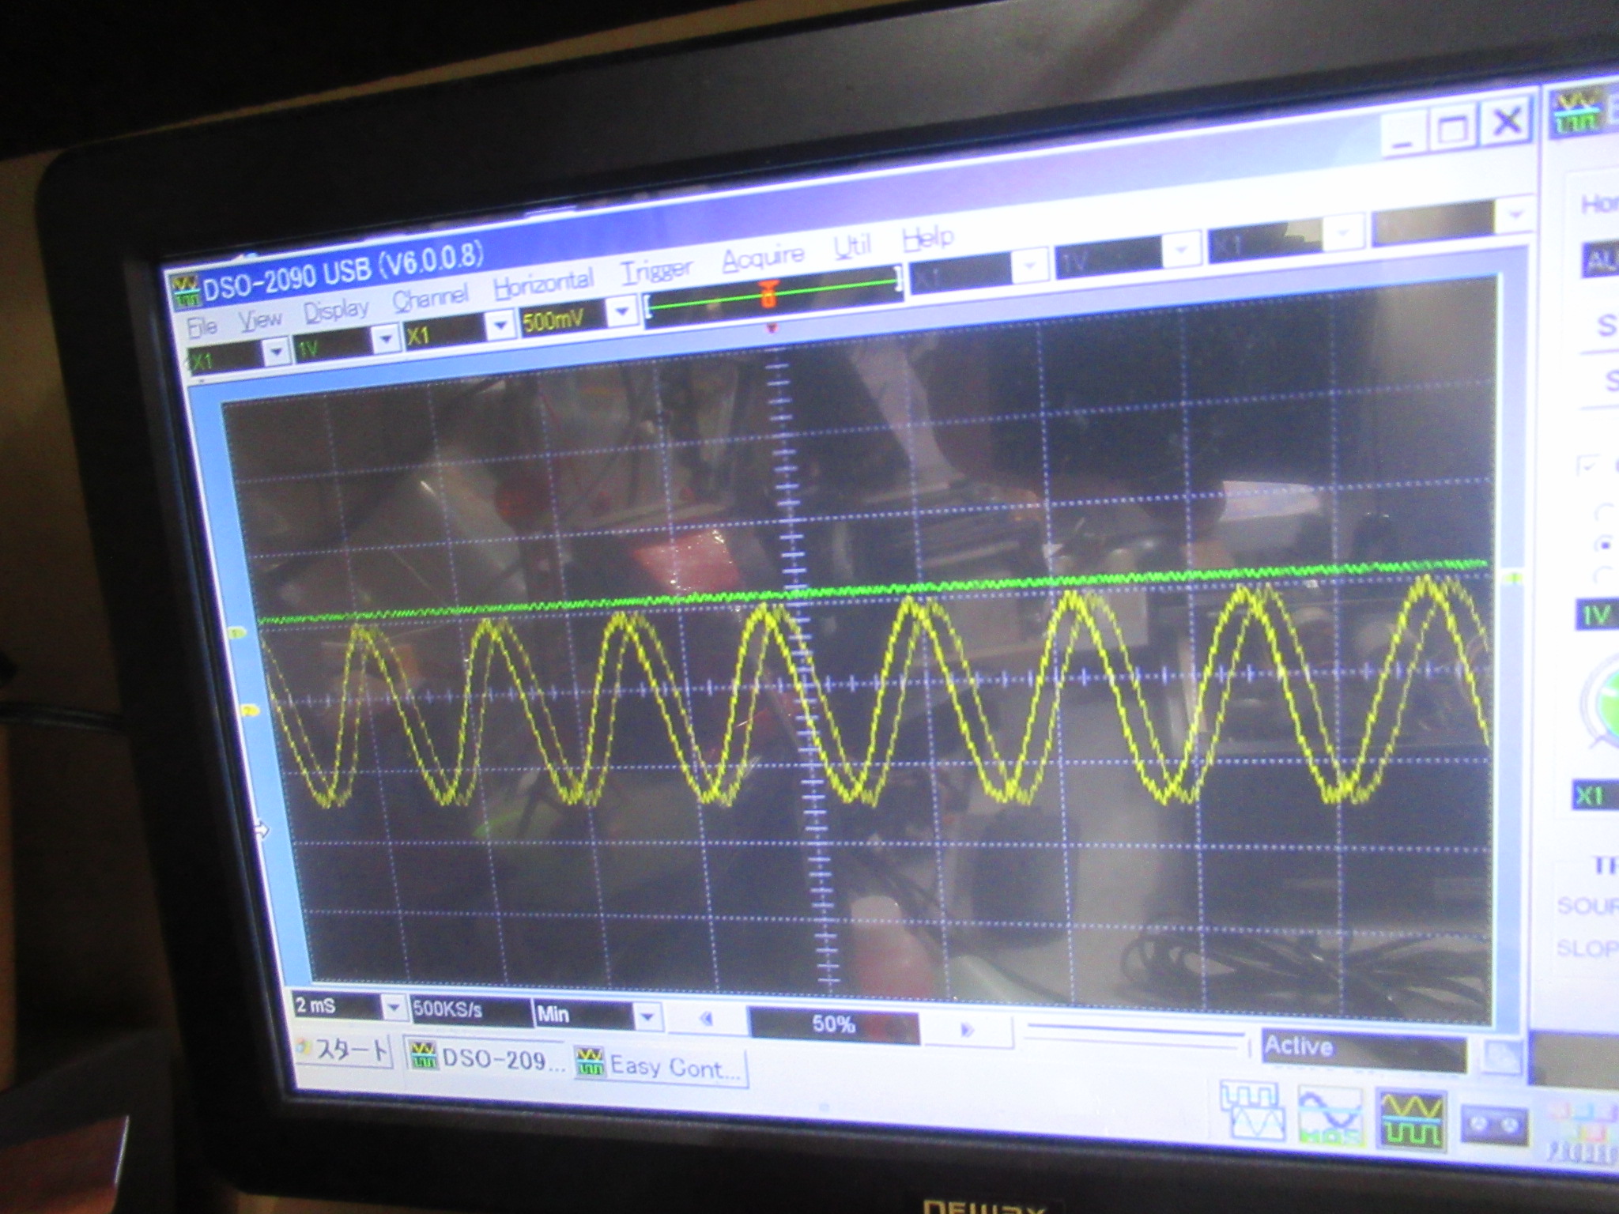Expand the 2 mS timebase dropdown
This screenshot has width=1619, height=1214.
pyautogui.click(x=393, y=1009)
